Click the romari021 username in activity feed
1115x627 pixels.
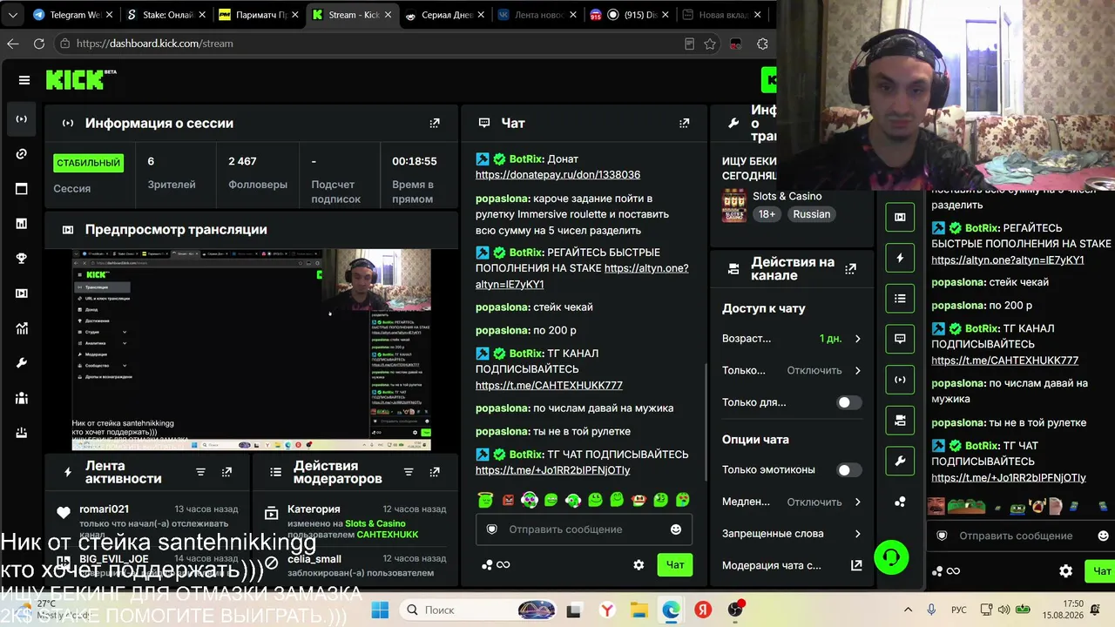(104, 509)
